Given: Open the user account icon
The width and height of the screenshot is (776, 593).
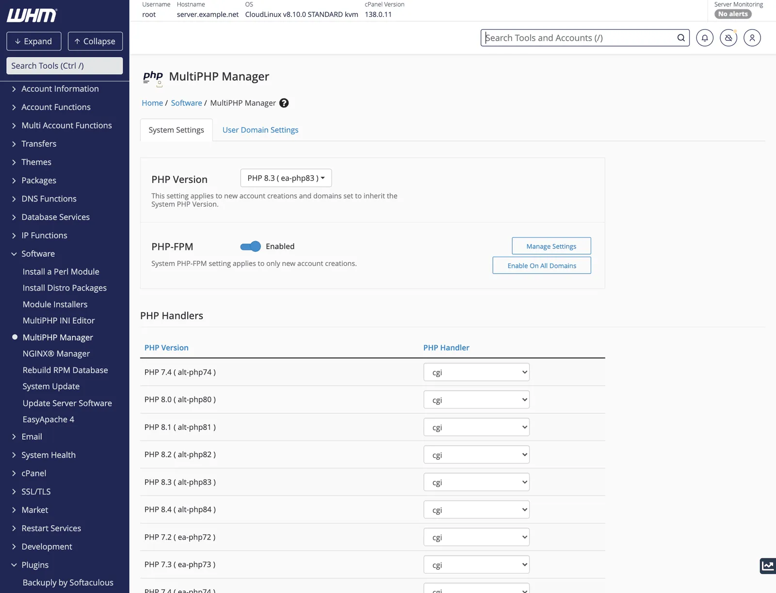Looking at the screenshot, I should (752, 38).
